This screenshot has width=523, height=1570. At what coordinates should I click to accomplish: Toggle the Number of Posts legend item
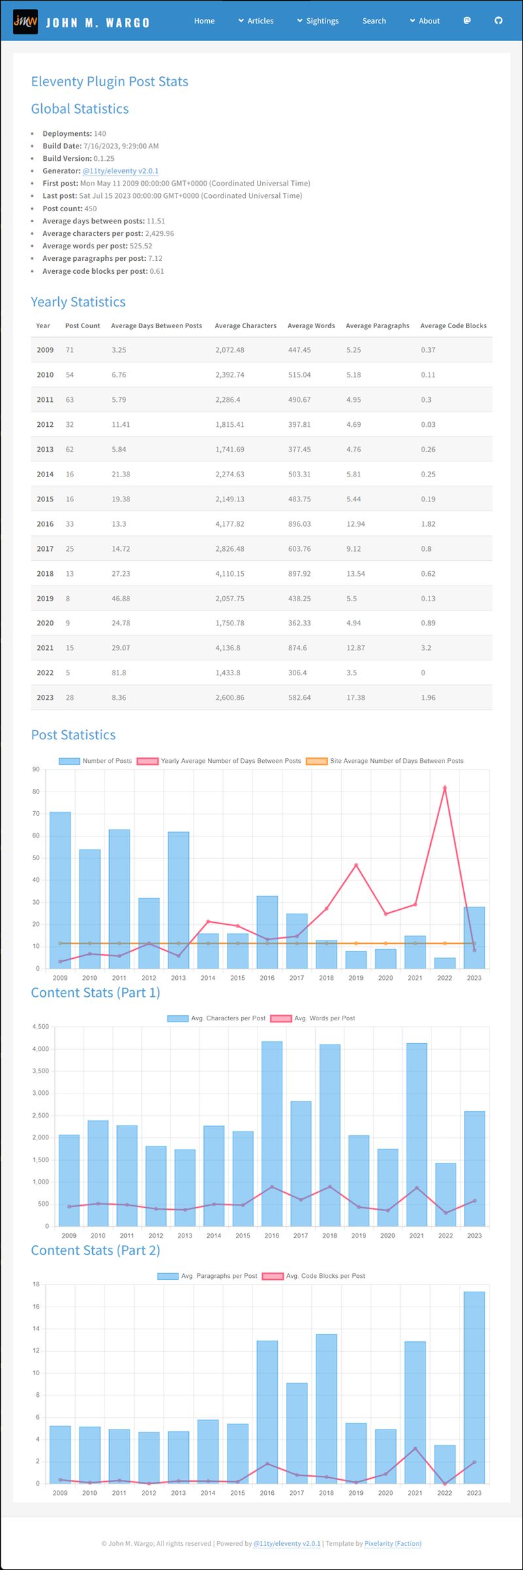95,761
